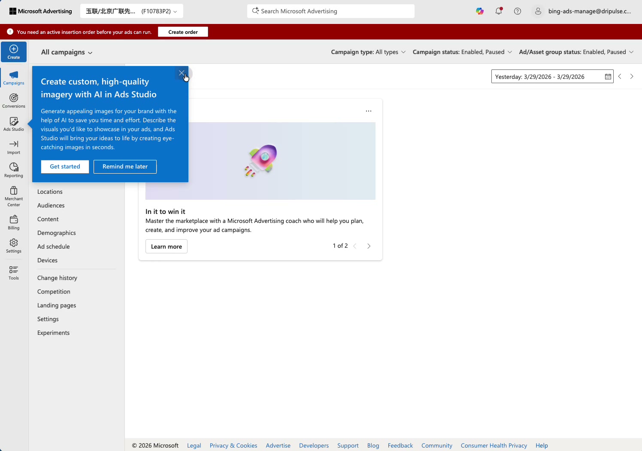
Task: Click Get started button
Action: pos(65,167)
